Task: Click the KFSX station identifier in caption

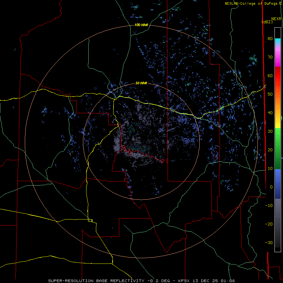Action: point(184,281)
